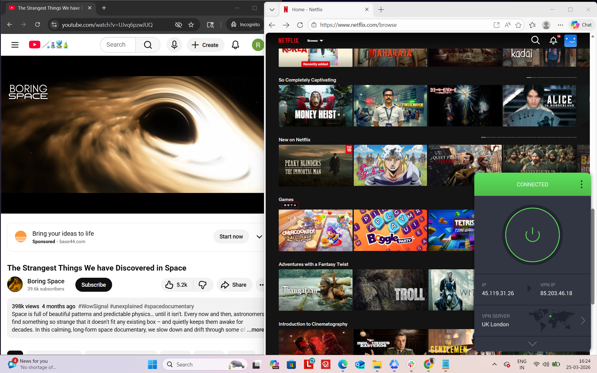597x373 pixels.
Task: Subscribe to Boring Space channel
Action: point(93,285)
